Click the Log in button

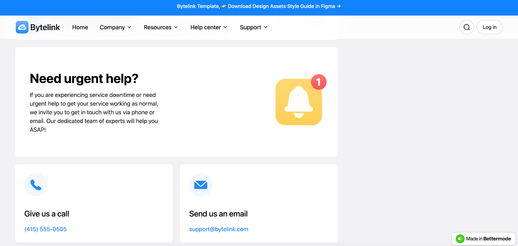tap(490, 27)
